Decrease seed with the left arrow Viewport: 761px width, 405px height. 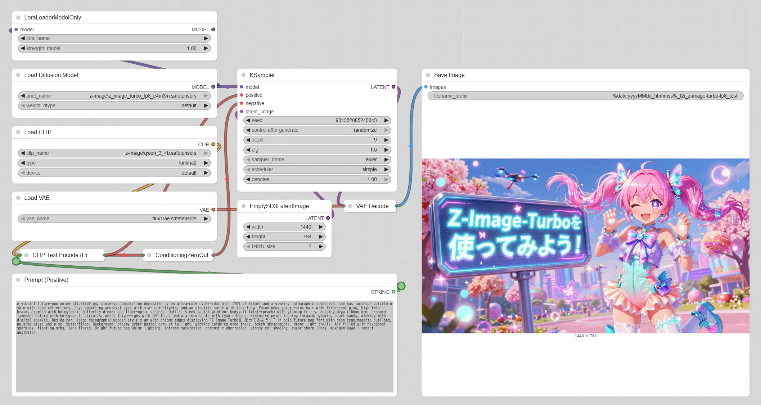[248, 120]
